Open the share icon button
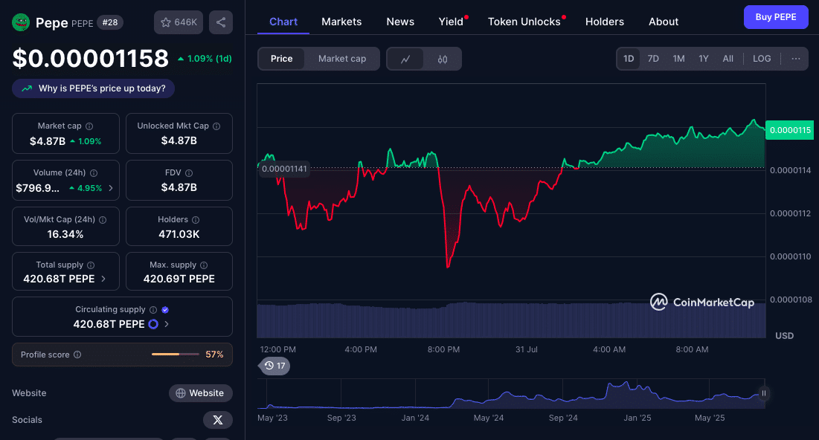 [x=221, y=22]
